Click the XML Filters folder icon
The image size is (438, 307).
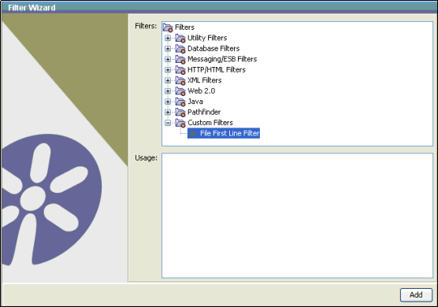(x=180, y=80)
